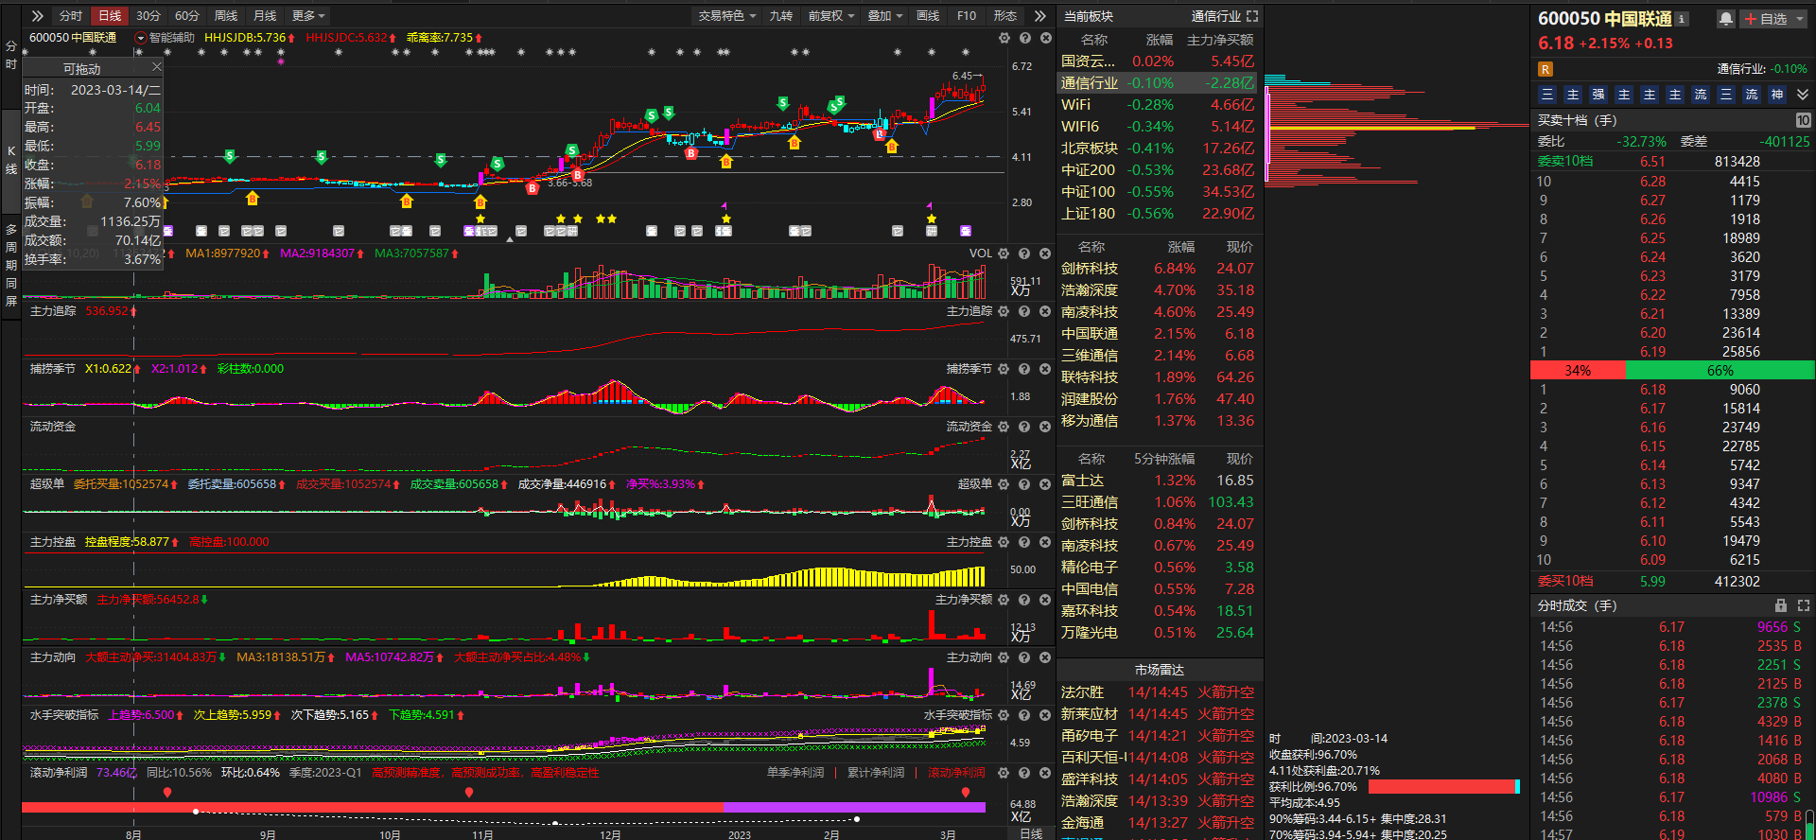Maximize the 当前板块 panel
Image resolution: width=1816 pixels, height=840 pixels.
(x=1252, y=16)
